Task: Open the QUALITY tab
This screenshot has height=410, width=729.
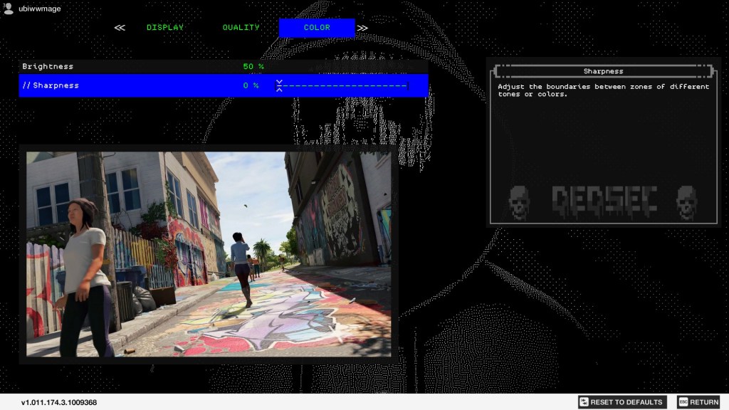Action: 241,28
